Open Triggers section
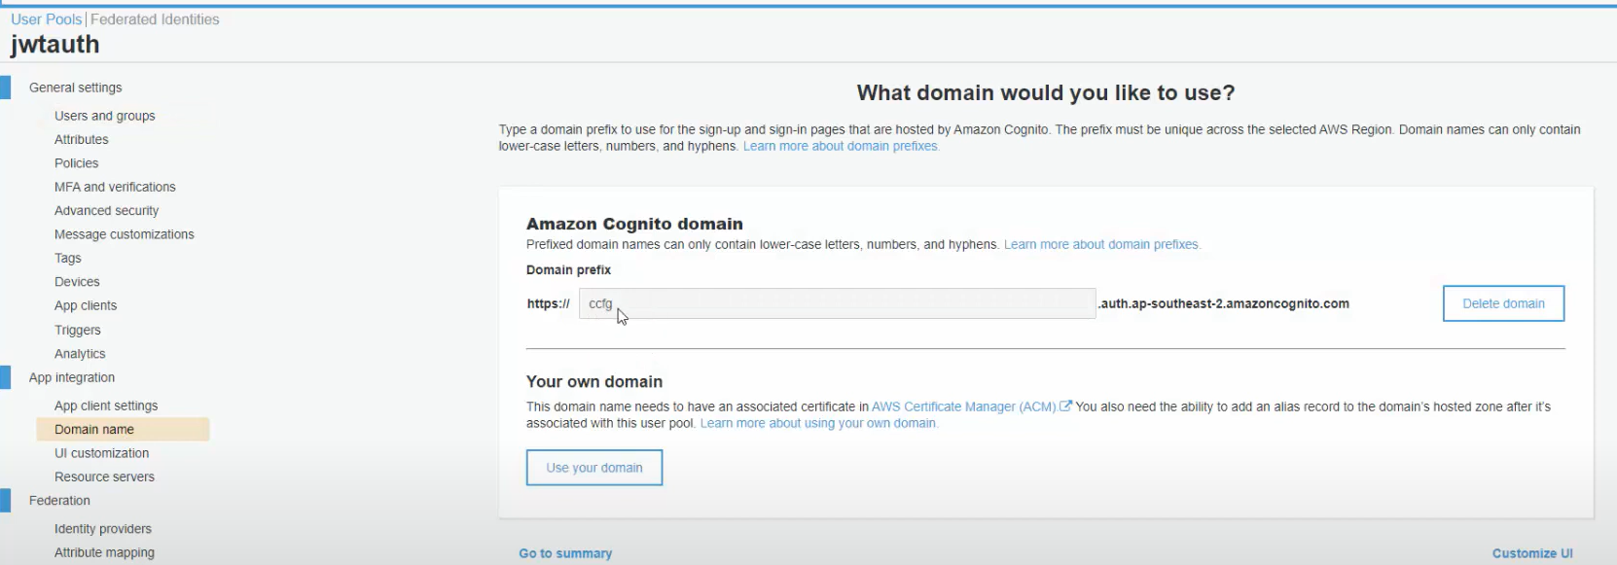Viewport: 1617px width, 565px height. click(78, 330)
